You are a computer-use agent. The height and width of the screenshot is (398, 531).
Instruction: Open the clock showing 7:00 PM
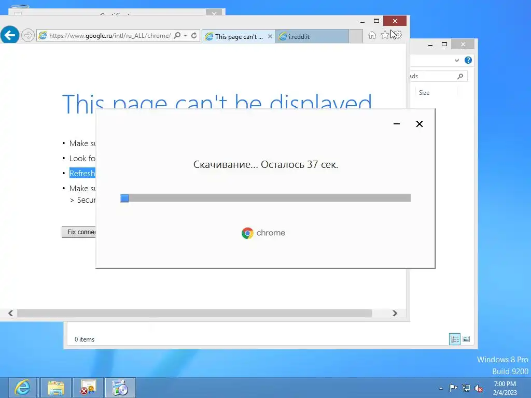click(x=505, y=388)
